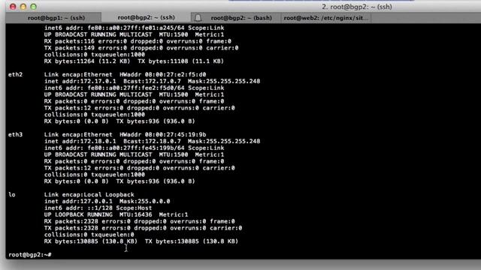Click inet addr:127.0.0.1 loopback address
The width and height of the screenshot is (481, 270).
[x=78, y=201]
